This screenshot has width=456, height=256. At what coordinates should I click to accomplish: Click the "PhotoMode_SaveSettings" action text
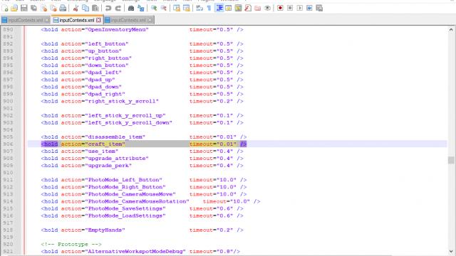coord(125,208)
